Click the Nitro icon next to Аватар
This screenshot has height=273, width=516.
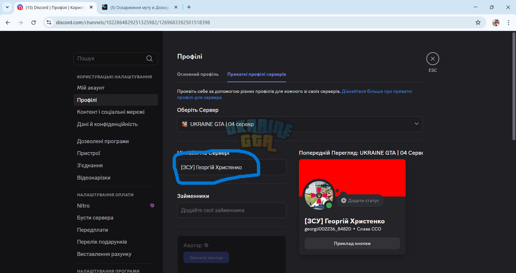[x=206, y=245]
